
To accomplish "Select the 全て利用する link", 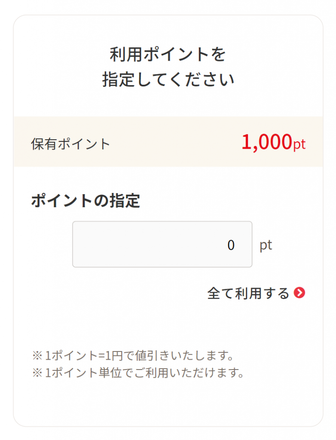I will click(256, 293).
